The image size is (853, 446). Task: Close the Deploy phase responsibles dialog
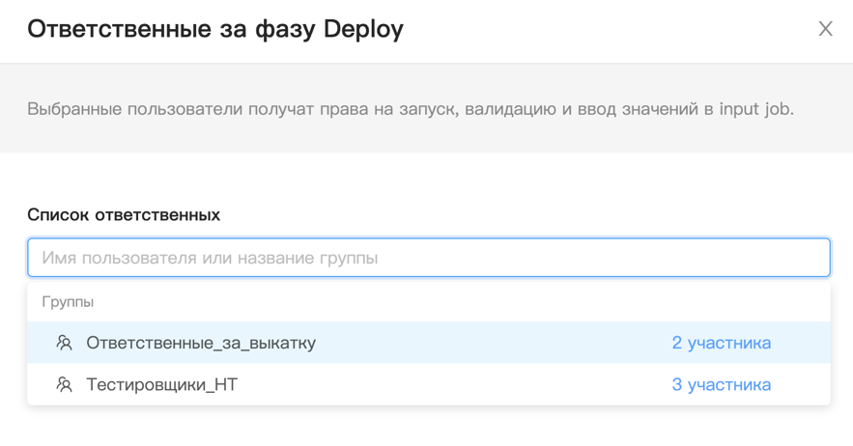coord(825,29)
